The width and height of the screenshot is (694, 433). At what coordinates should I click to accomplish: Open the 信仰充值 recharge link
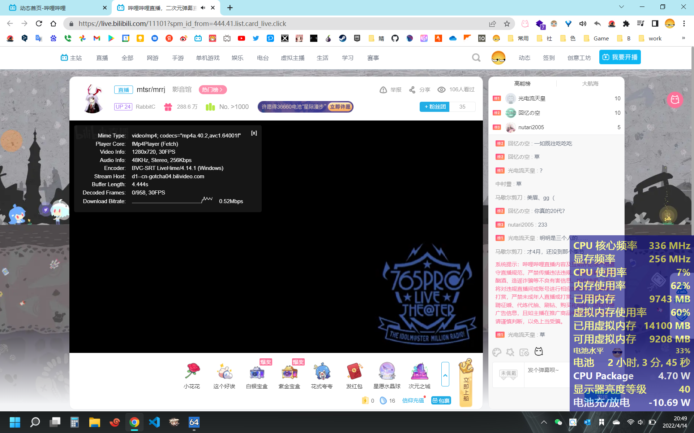point(413,401)
